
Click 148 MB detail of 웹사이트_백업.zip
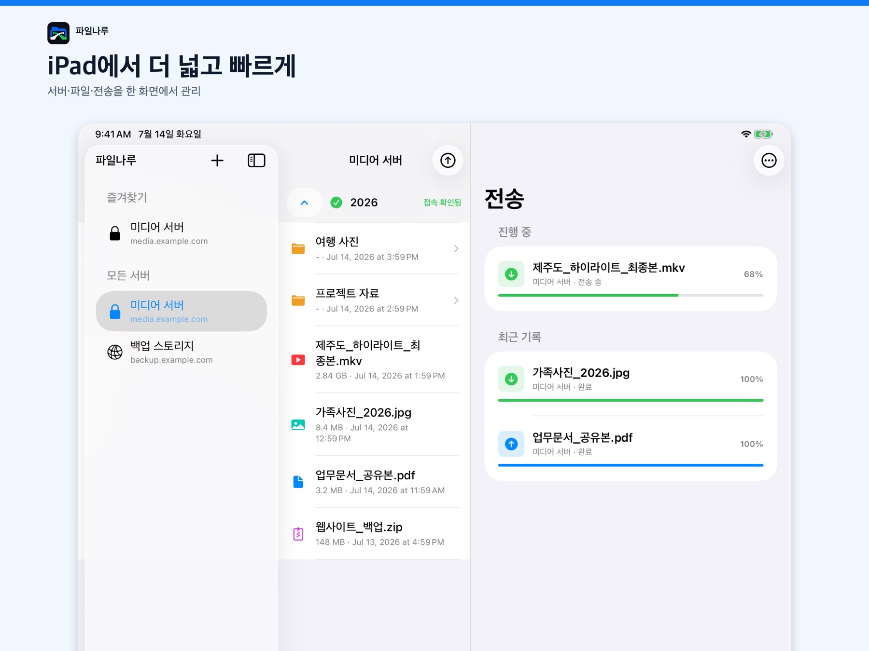coord(330,542)
